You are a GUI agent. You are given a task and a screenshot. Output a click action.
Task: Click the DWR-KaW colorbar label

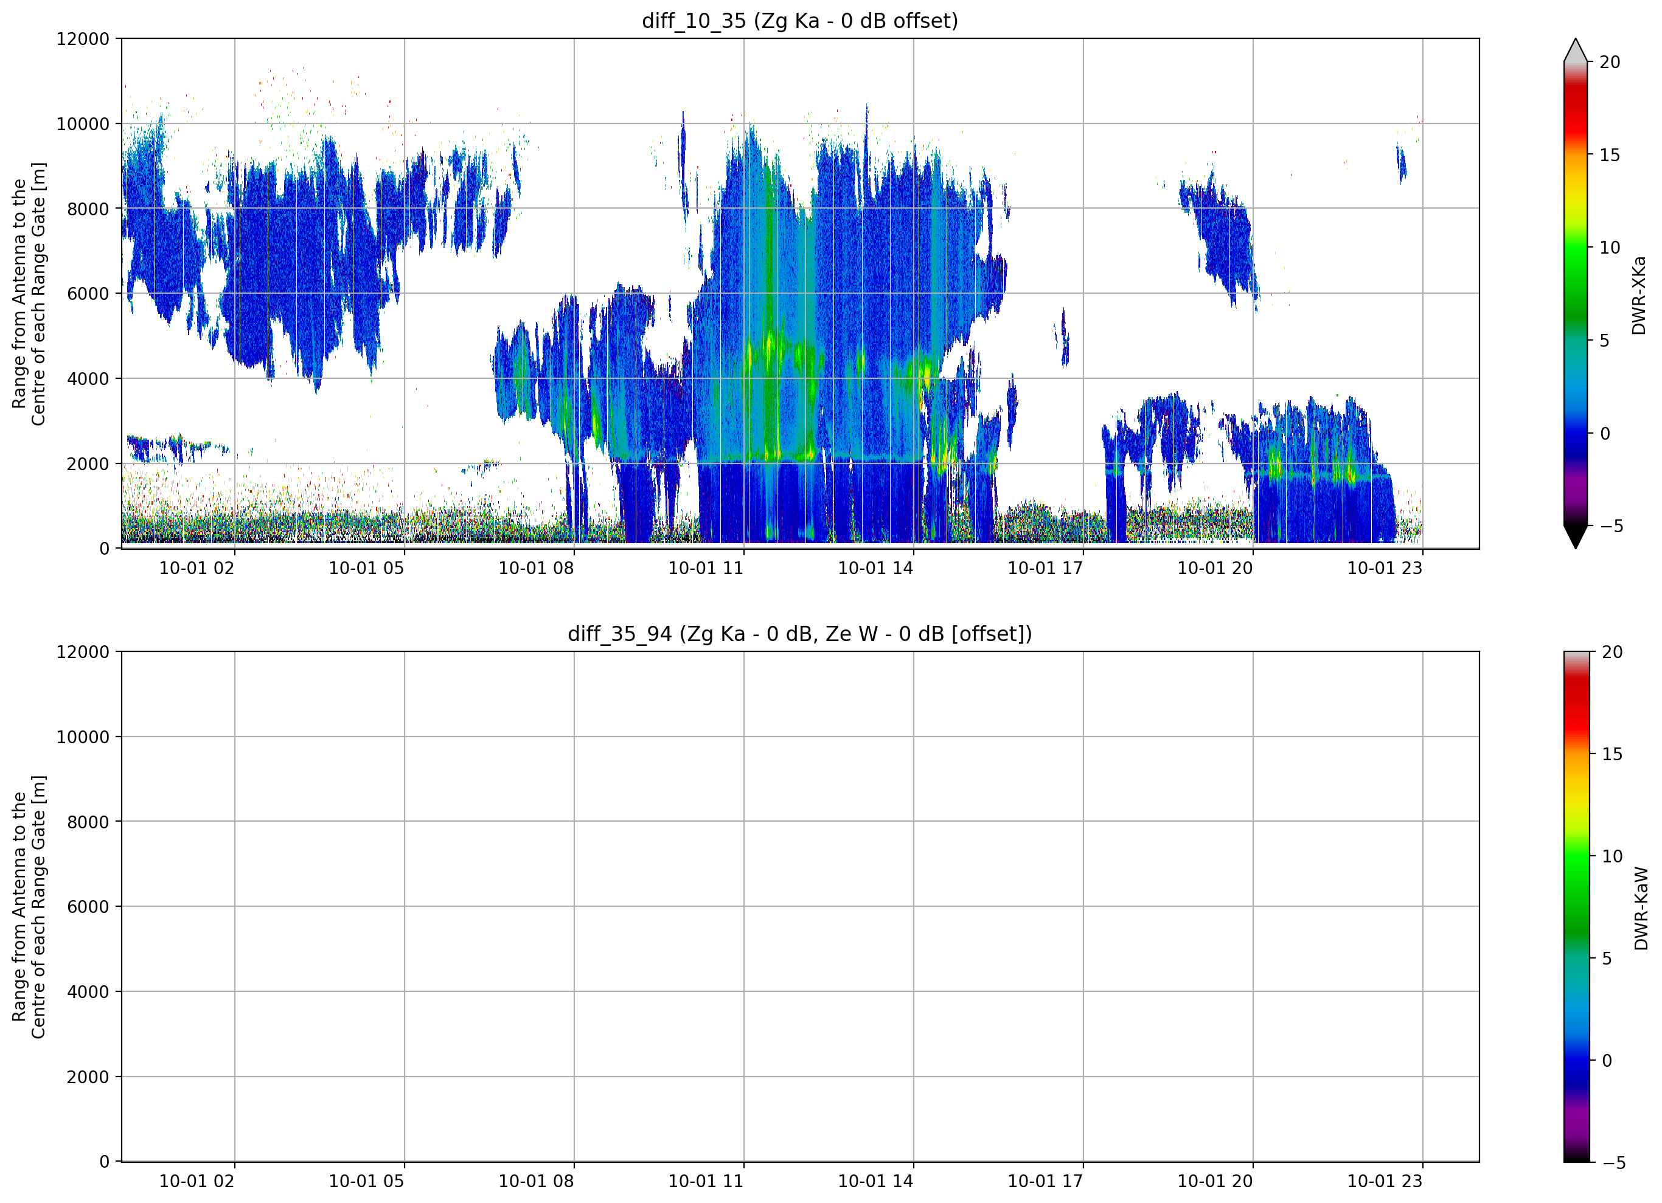[x=1641, y=909]
